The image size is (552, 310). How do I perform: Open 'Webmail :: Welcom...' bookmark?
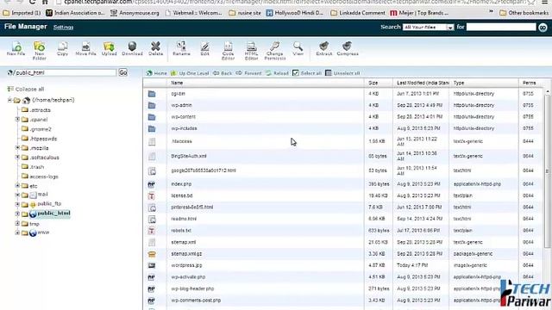pos(193,13)
